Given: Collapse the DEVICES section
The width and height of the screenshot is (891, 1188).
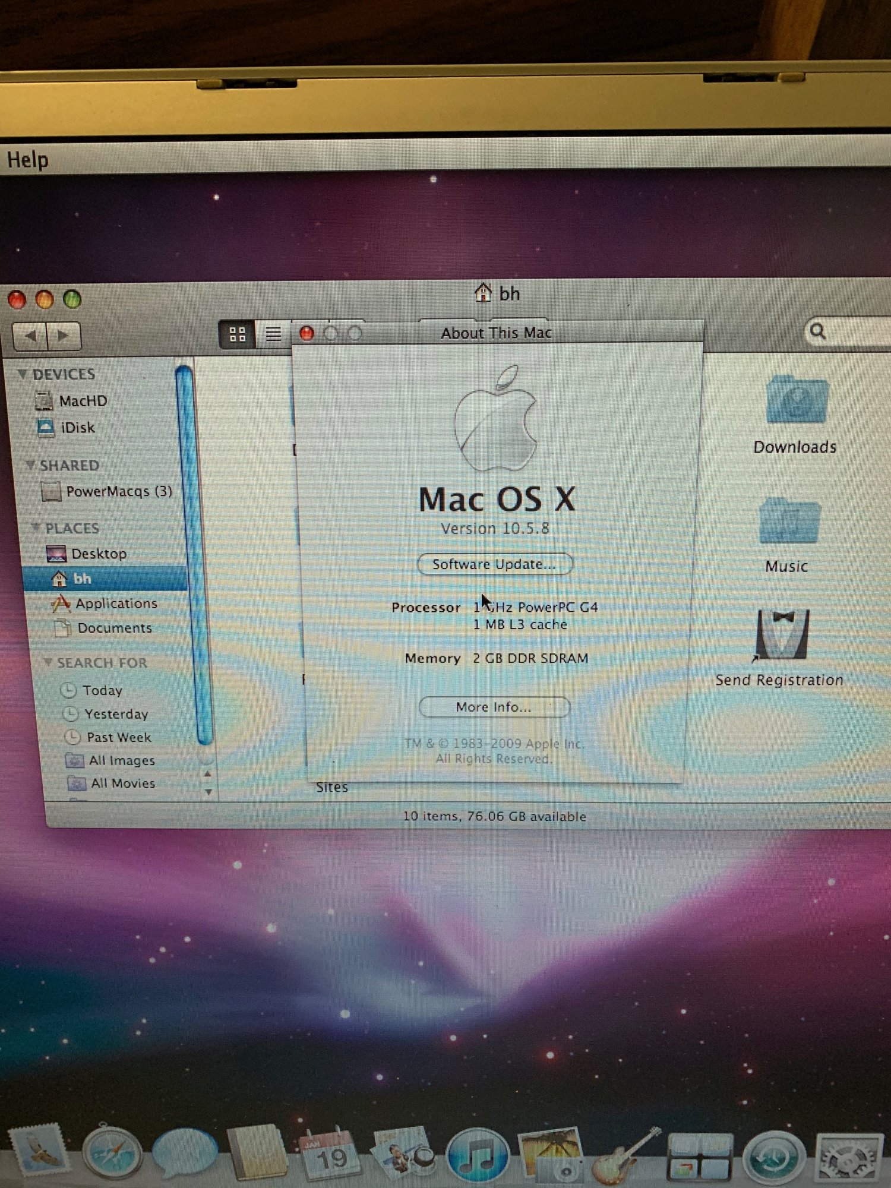Looking at the screenshot, I should point(22,374).
